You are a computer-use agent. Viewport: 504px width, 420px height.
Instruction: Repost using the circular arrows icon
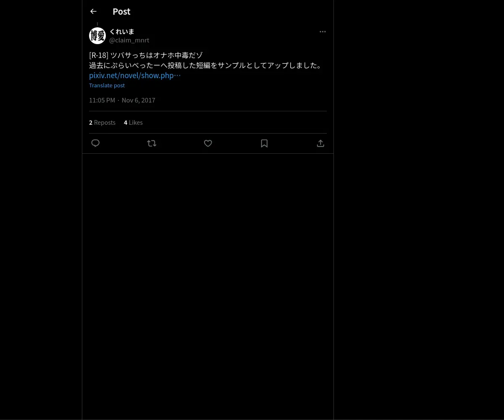pos(152,143)
